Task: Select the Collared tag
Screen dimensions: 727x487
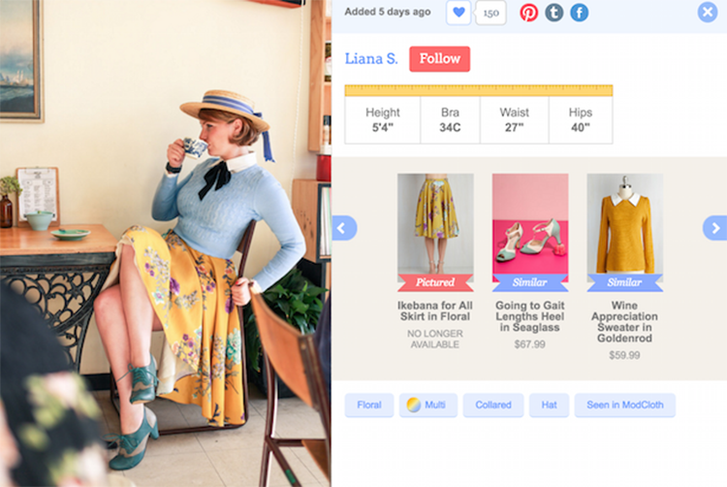Action: tap(493, 405)
